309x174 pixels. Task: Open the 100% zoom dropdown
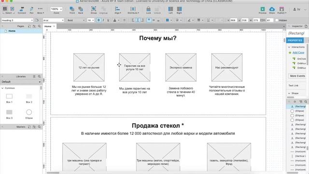56,9
